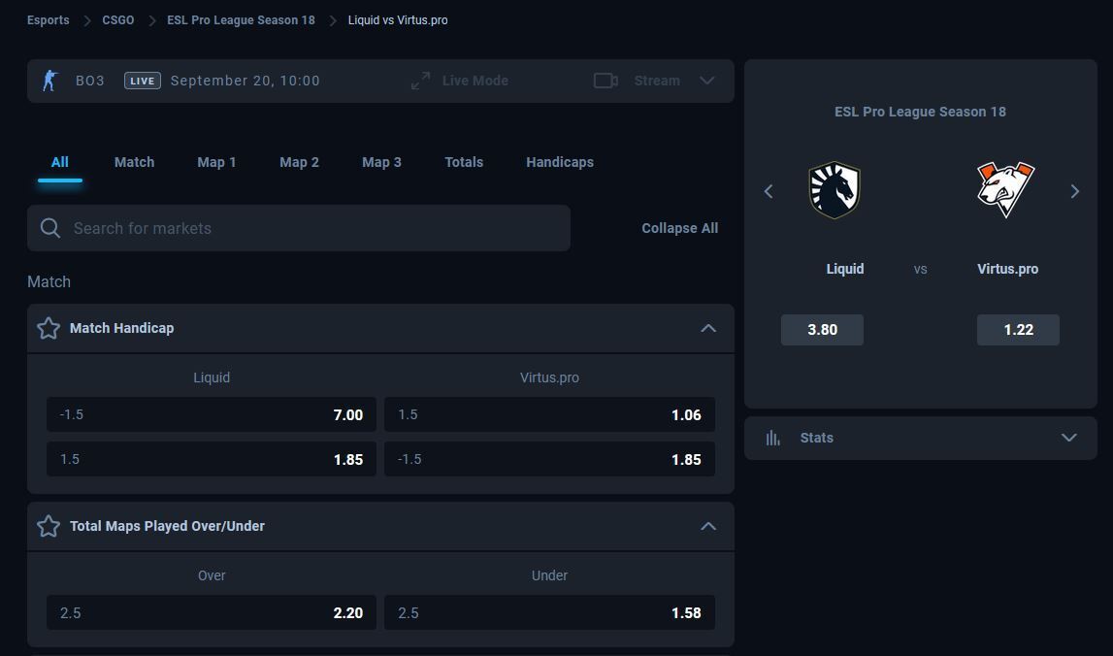Click the Virtus.pro bear logo
Screen dimensions: 1113x656
[1006, 189]
